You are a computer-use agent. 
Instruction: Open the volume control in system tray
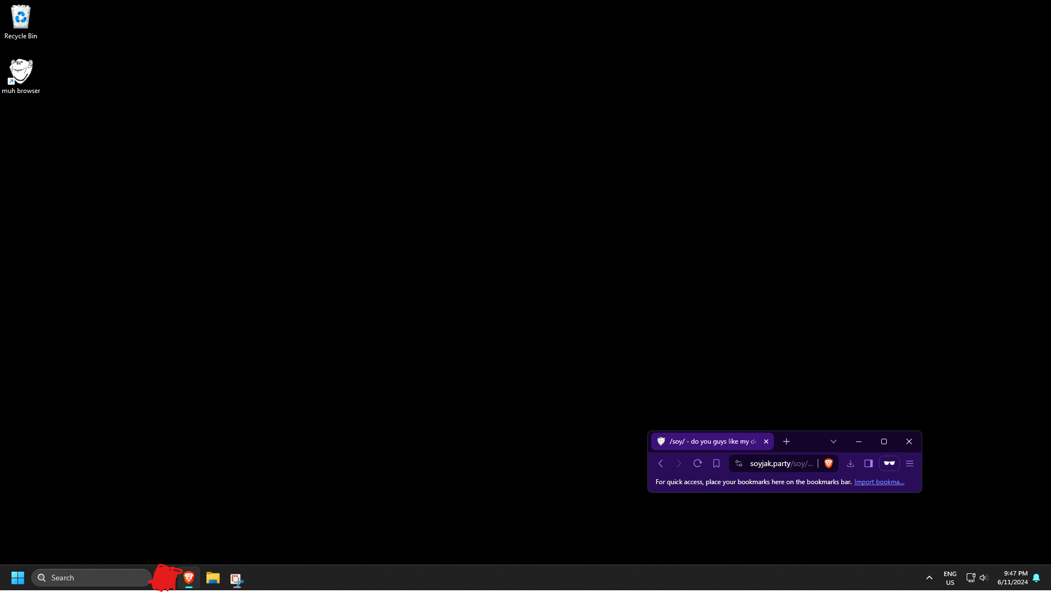coord(983,578)
